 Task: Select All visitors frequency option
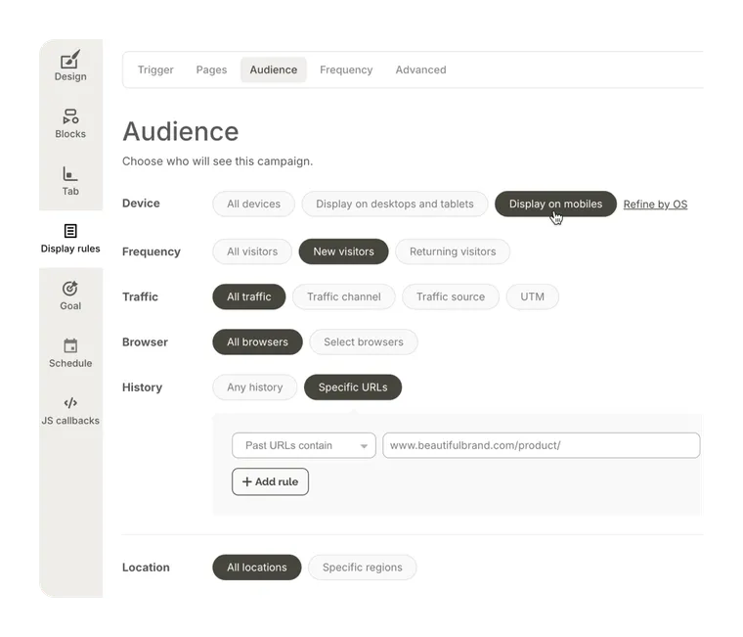(252, 251)
